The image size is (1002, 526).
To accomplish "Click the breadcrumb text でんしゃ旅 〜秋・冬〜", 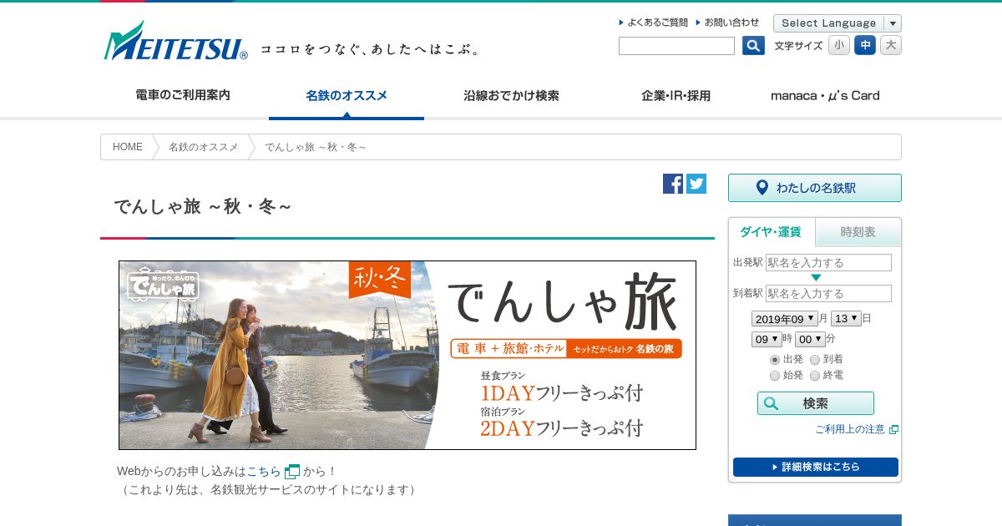I will pos(316,147).
